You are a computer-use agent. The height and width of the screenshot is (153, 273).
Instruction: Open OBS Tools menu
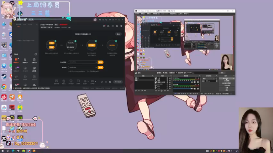point(180,14)
